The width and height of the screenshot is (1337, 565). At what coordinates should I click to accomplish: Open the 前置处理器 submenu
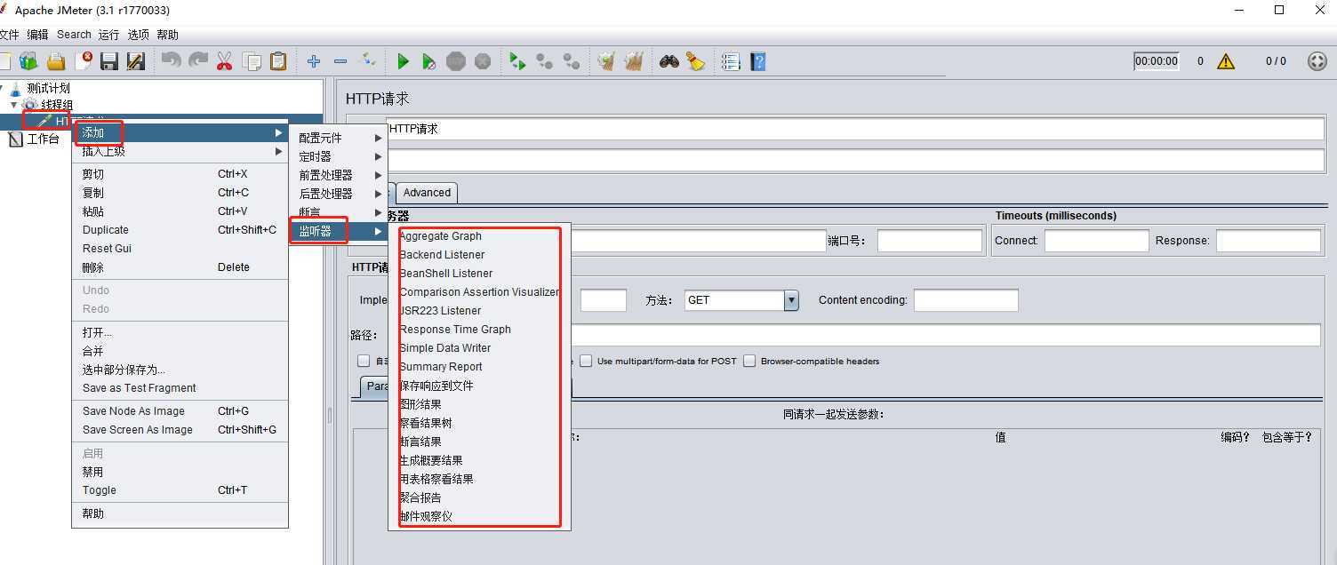click(339, 175)
